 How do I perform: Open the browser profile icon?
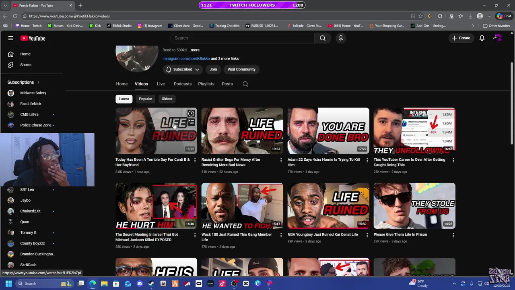[x=480, y=16]
